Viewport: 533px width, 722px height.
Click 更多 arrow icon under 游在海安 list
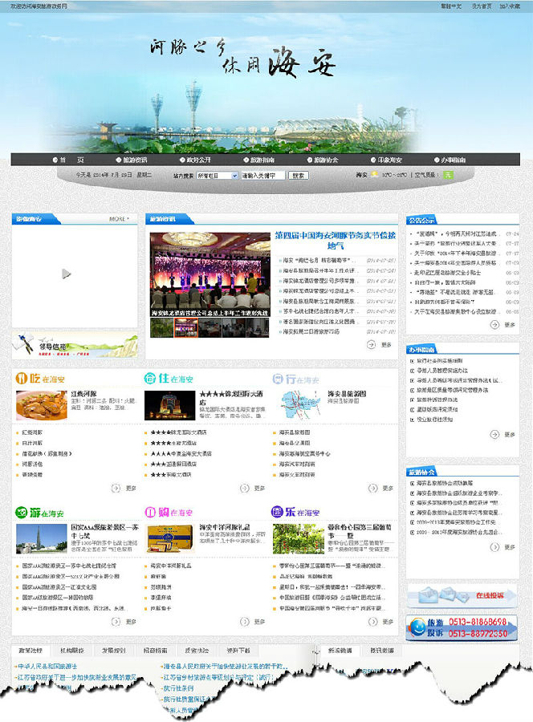116,622
